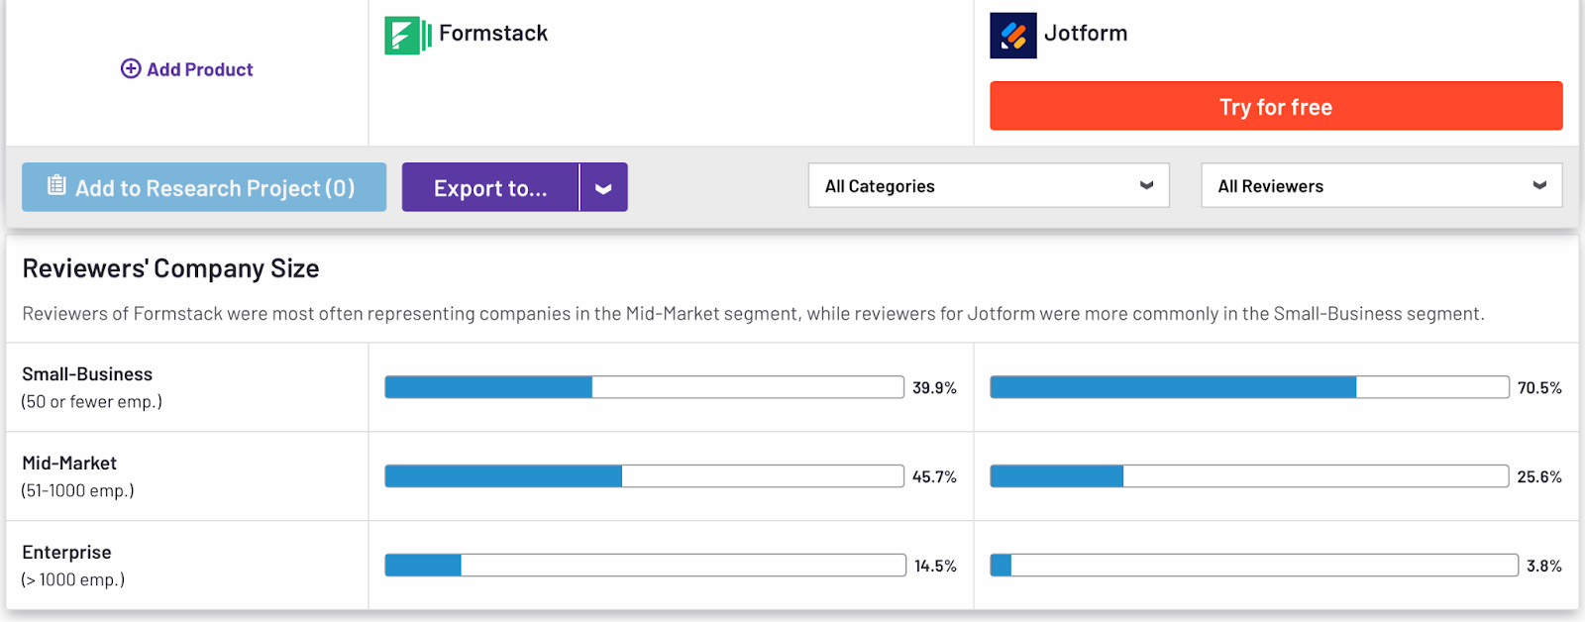Click the Add Product link
The height and width of the screenshot is (622, 1585).
(199, 69)
